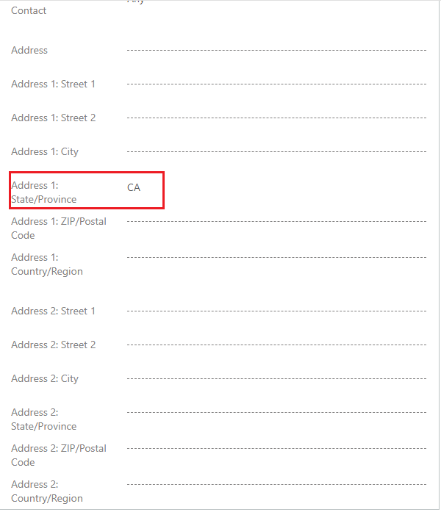Click the Contact label

point(29,11)
